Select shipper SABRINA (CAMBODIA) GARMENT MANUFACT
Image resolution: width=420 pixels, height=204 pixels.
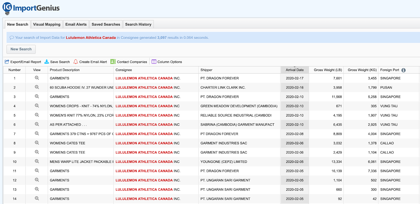(x=237, y=125)
